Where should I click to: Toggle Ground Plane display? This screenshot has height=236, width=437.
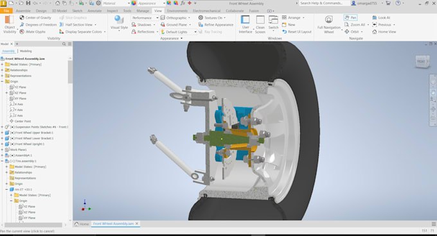[x=175, y=24]
